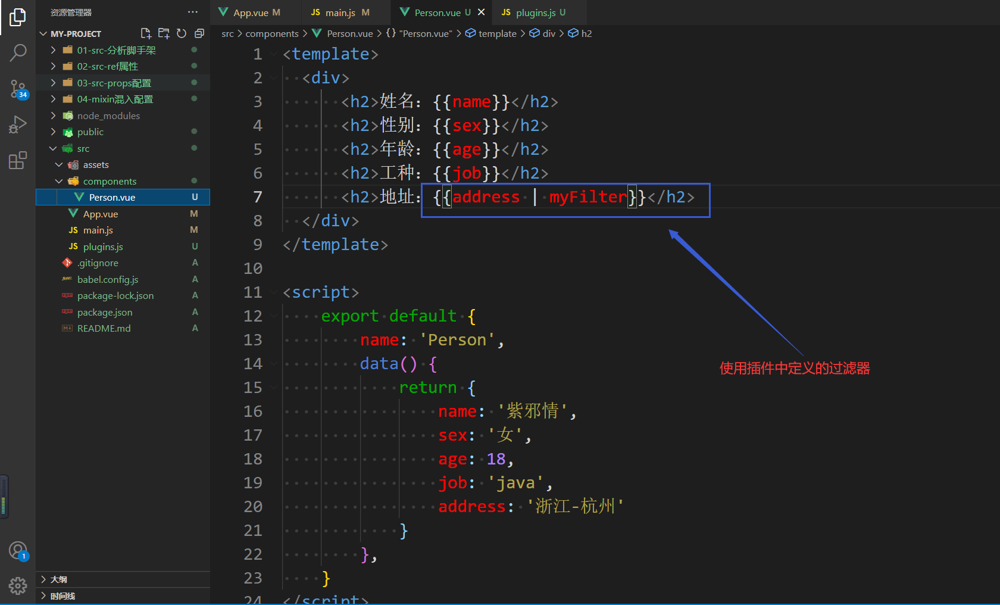Screen dimensions: 1000x605
Task: Open Run and Debug view
Action: [18, 124]
